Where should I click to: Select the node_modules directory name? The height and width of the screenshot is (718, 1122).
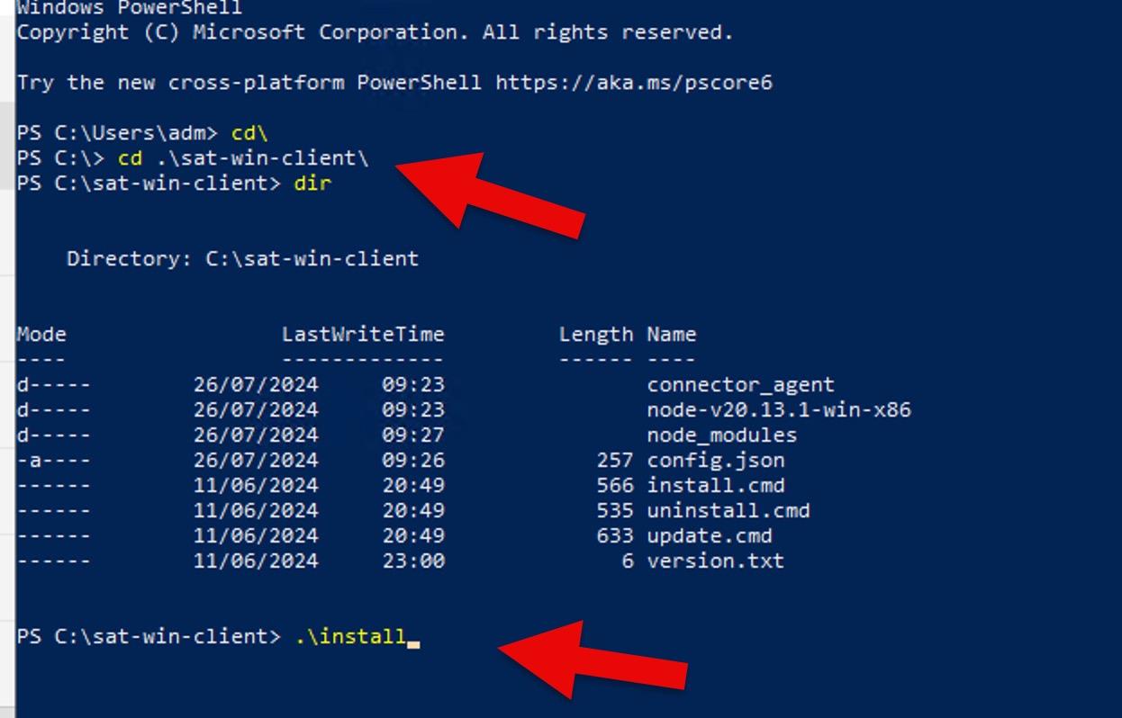coord(721,435)
